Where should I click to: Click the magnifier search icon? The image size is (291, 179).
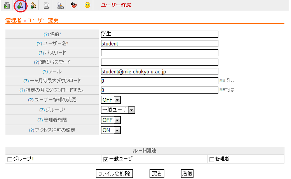[47, 5]
